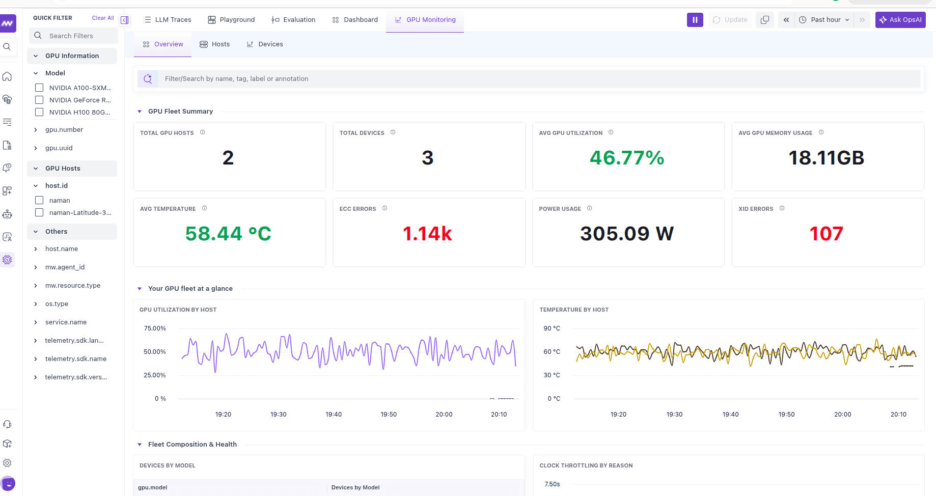Click the copy/duplicate view icon
936x496 pixels.
765,20
